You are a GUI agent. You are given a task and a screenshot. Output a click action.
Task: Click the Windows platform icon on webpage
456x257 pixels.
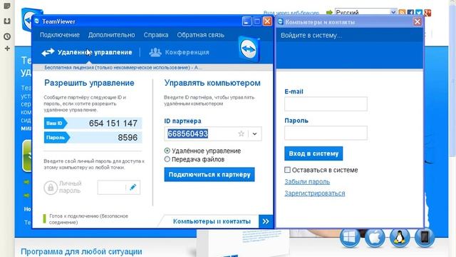tap(350, 238)
